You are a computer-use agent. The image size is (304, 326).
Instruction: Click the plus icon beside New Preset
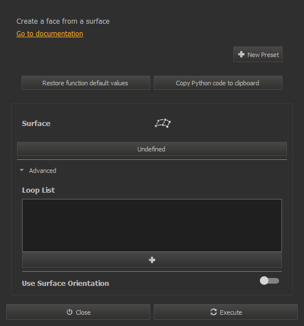click(241, 54)
